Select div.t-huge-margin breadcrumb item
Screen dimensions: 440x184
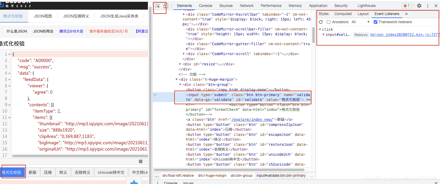212,176
